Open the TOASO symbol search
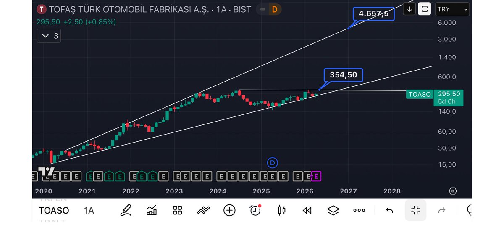504x233 pixels. tap(54, 210)
